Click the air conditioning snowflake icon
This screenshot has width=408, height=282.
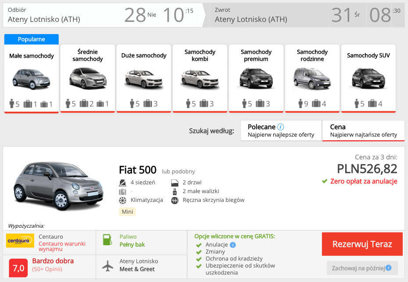click(123, 200)
